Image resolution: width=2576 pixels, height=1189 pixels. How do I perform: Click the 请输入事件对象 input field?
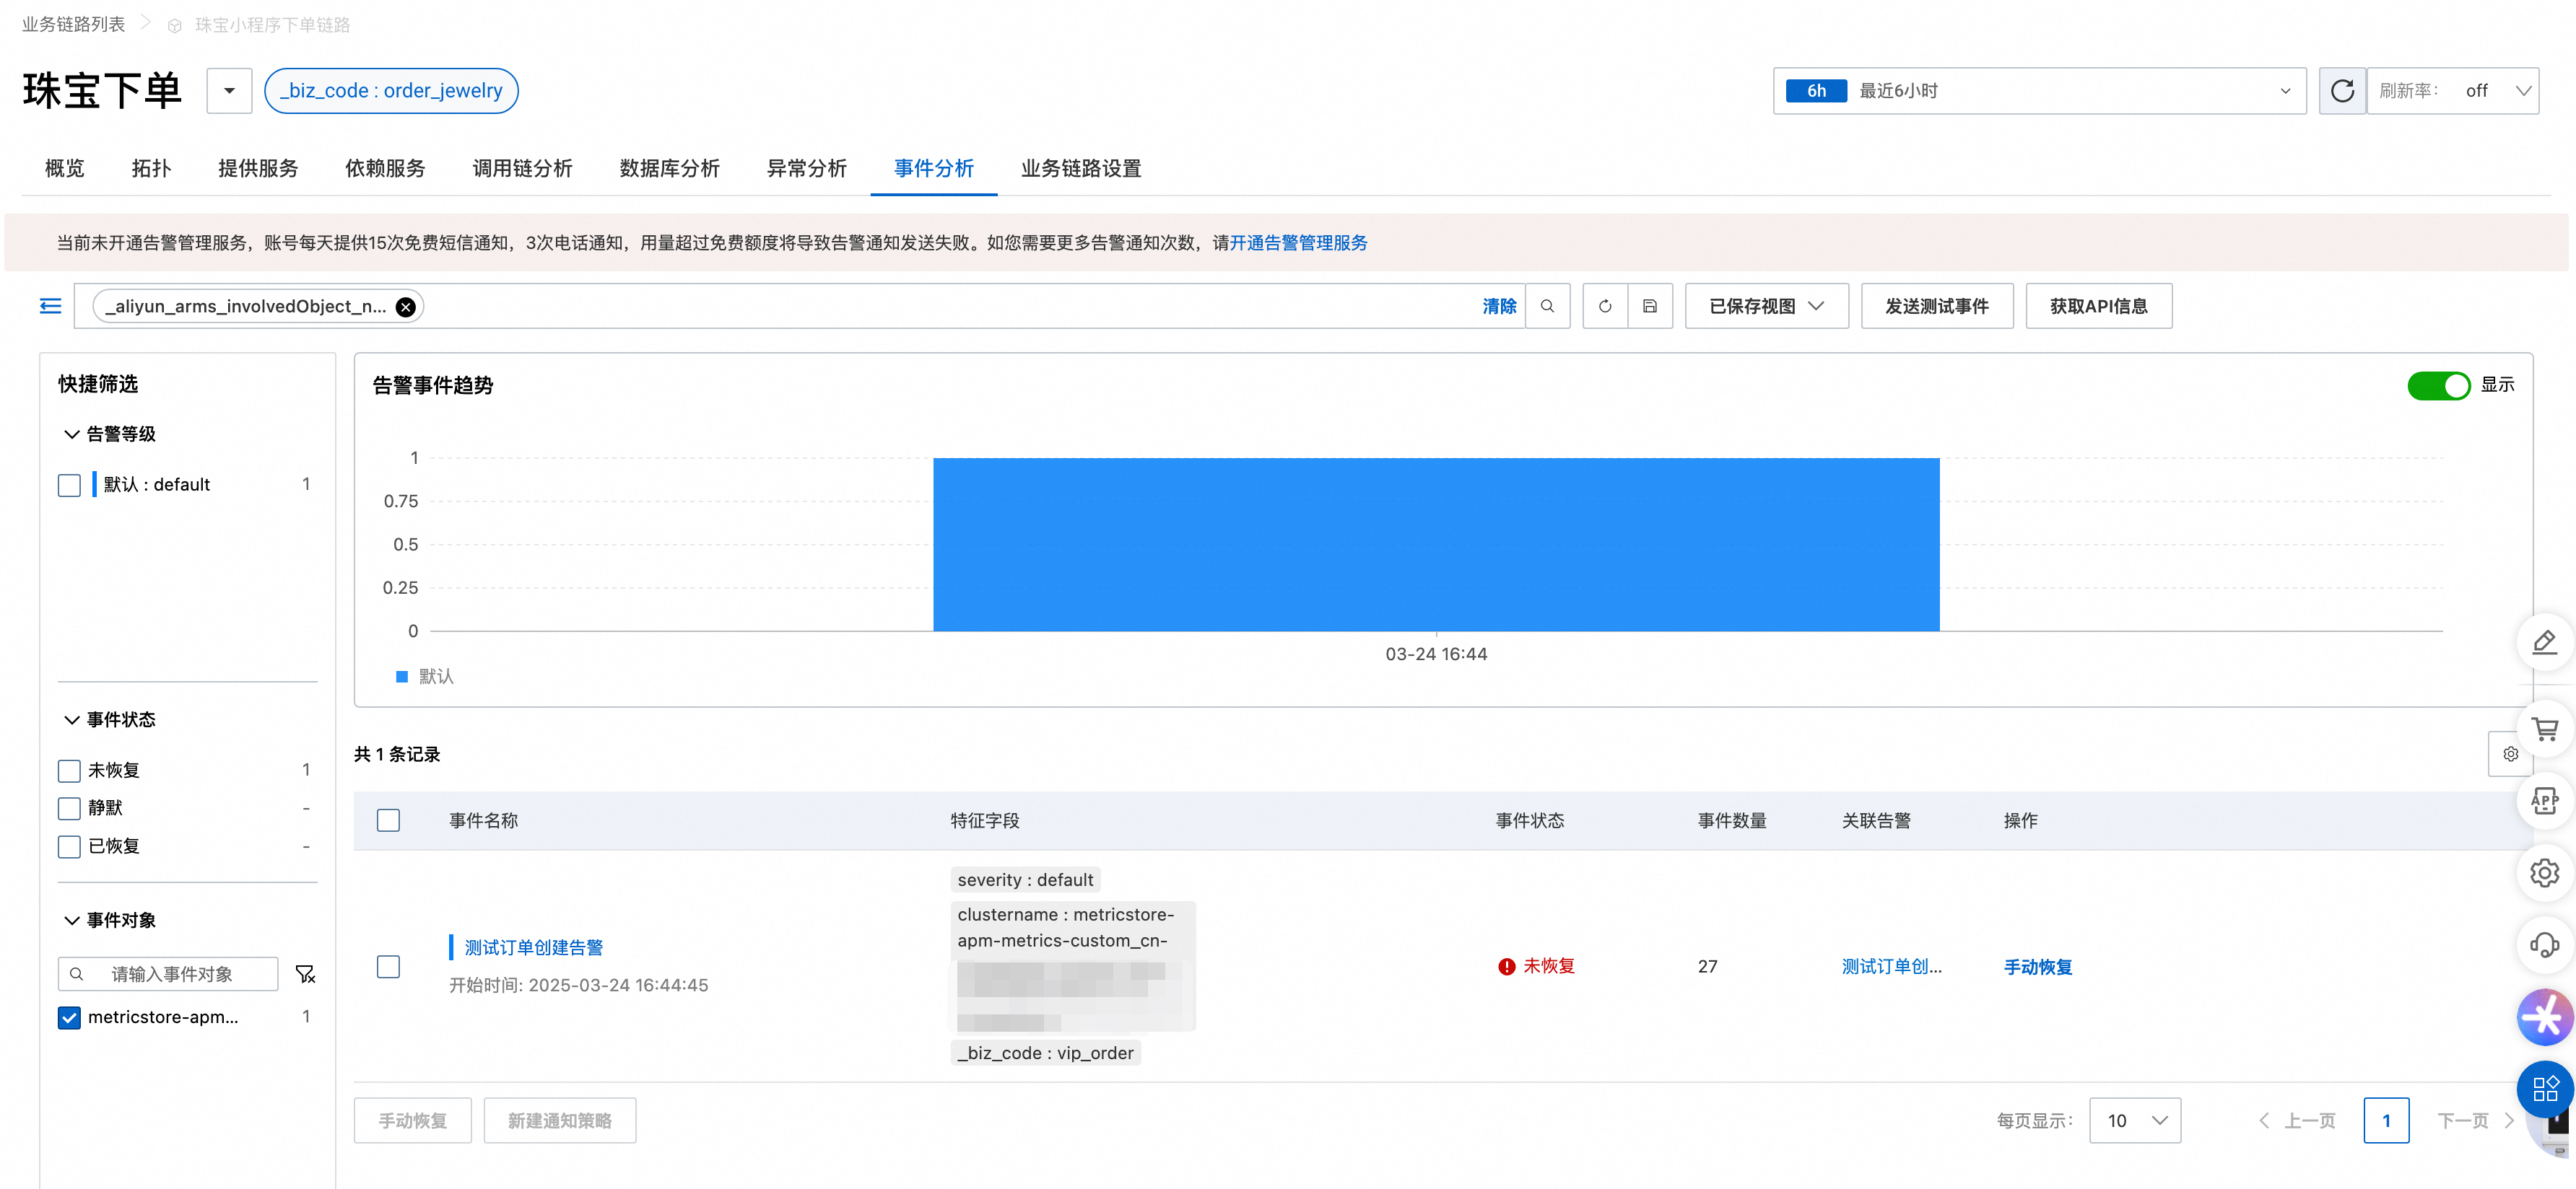click(168, 973)
